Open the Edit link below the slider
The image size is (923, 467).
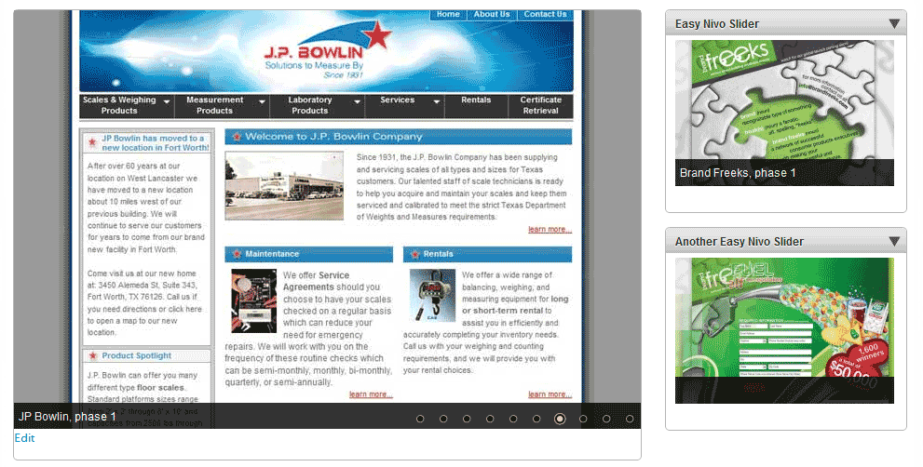[24, 437]
